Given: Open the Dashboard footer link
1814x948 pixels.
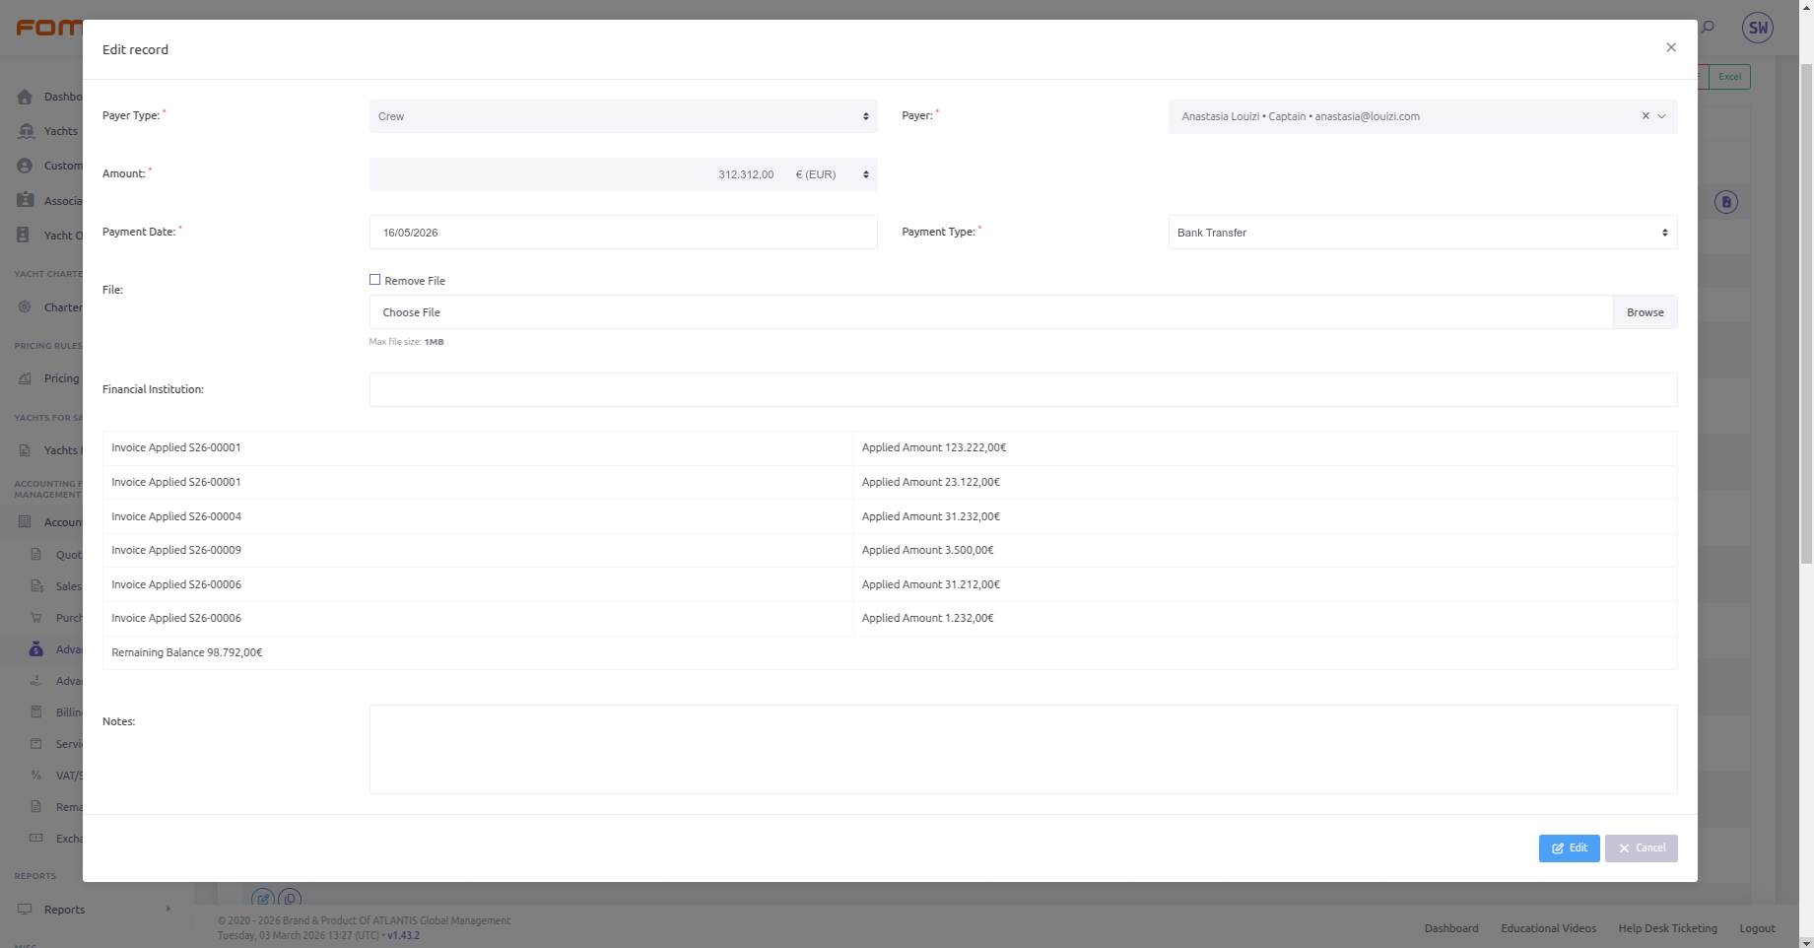Looking at the screenshot, I should (x=1451, y=928).
